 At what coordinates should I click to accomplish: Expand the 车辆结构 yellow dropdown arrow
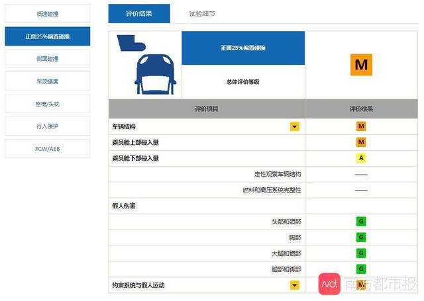pyautogui.click(x=294, y=126)
